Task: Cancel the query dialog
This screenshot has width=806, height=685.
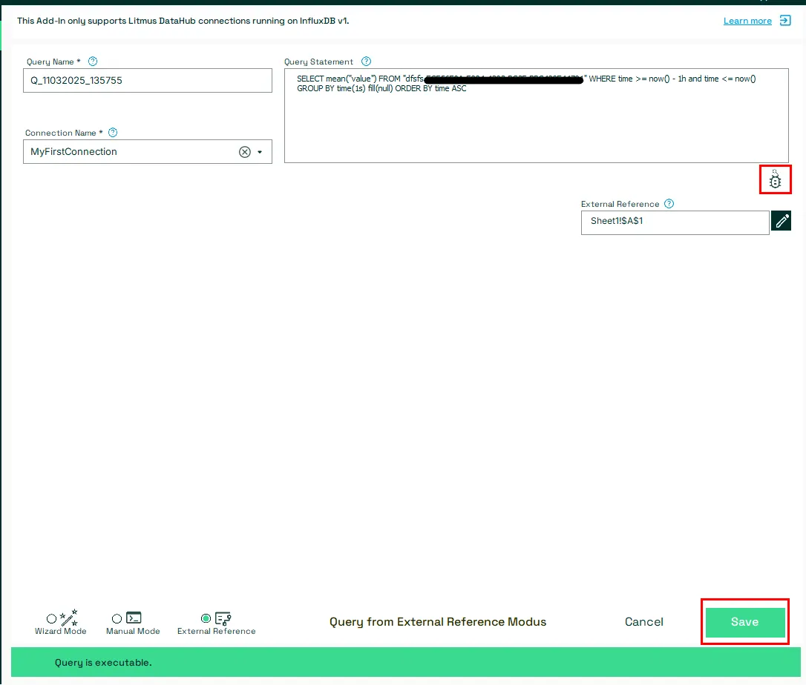Action: point(644,622)
